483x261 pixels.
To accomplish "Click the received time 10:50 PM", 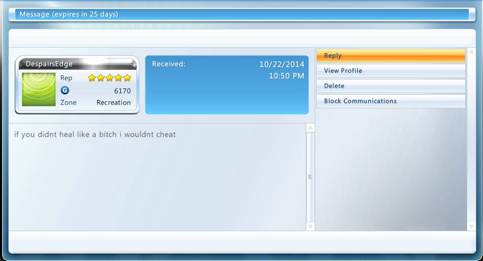I will pyautogui.click(x=286, y=76).
